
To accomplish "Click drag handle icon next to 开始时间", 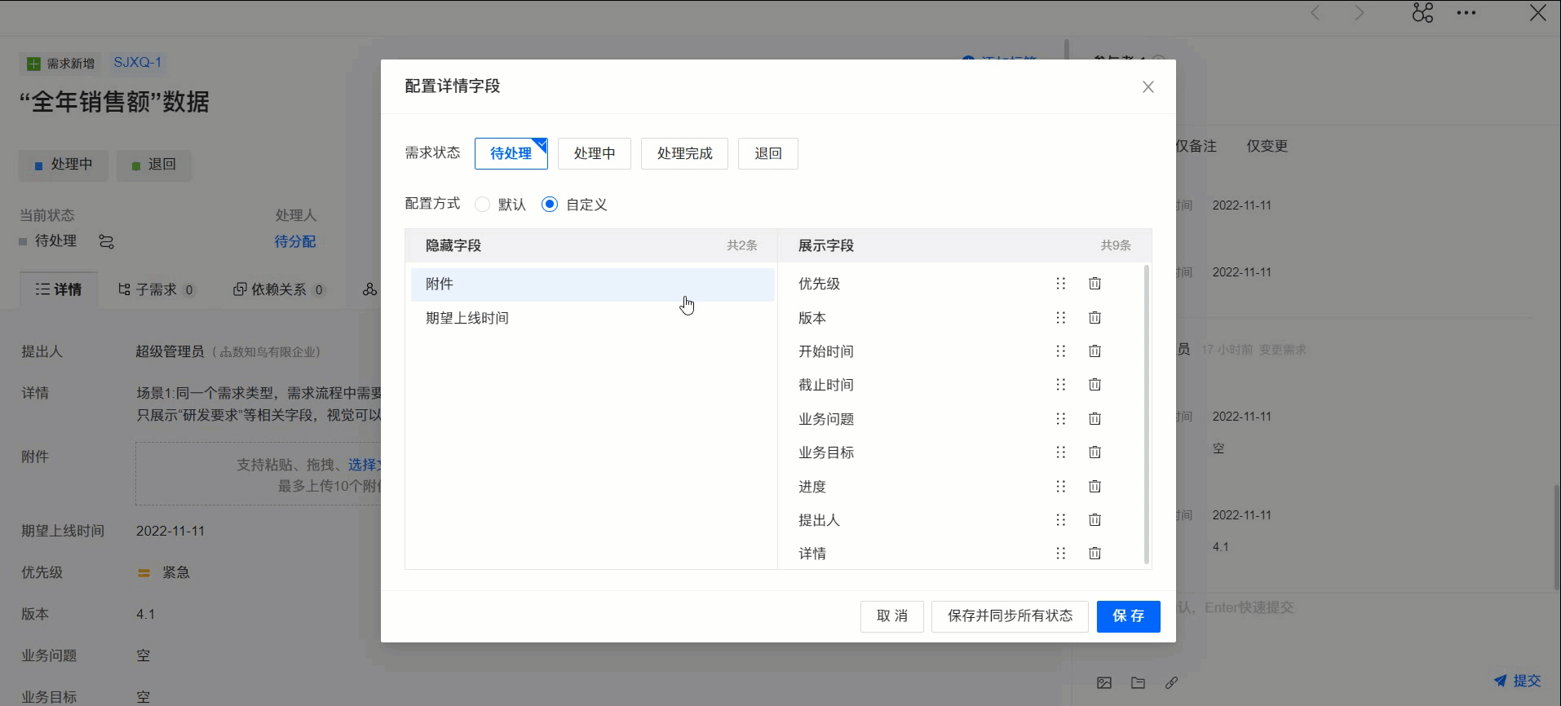I will tap(1060, 351).
